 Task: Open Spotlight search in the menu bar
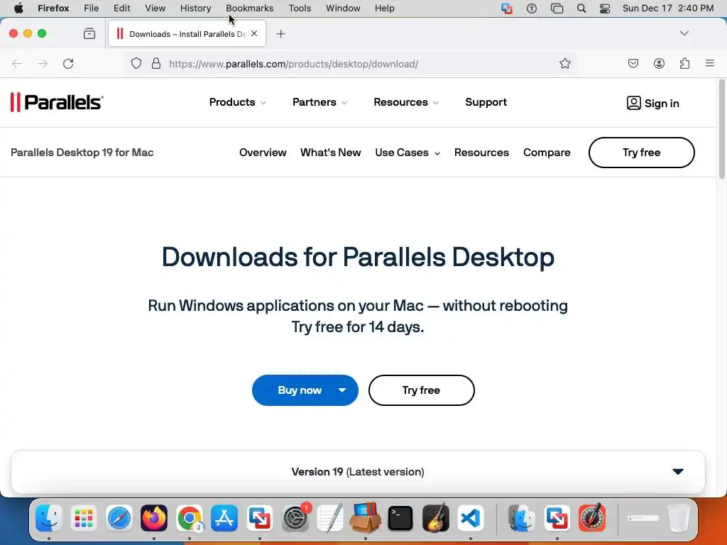[x=581, y=9]
